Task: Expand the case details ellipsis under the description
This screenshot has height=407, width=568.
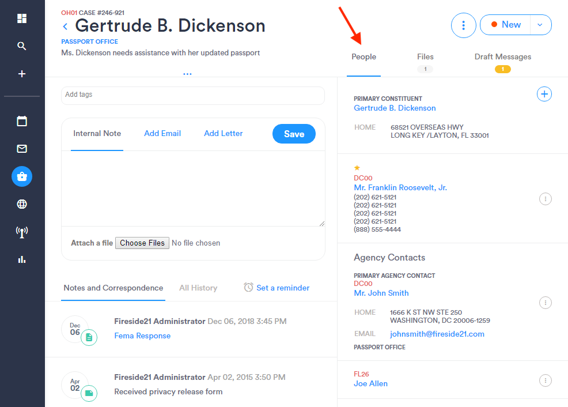Action: coord(187,73)
